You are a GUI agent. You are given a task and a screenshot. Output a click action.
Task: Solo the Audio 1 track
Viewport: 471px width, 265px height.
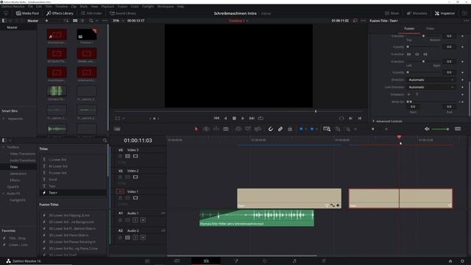click(135, 220)
